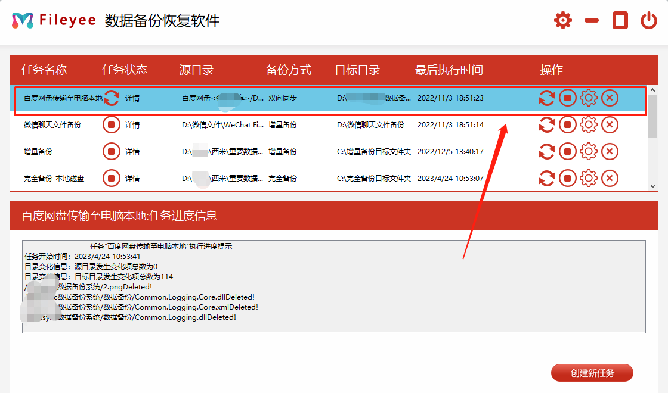
Task: Toggle status icon of 增量备份 task
Action: (111, 152)
